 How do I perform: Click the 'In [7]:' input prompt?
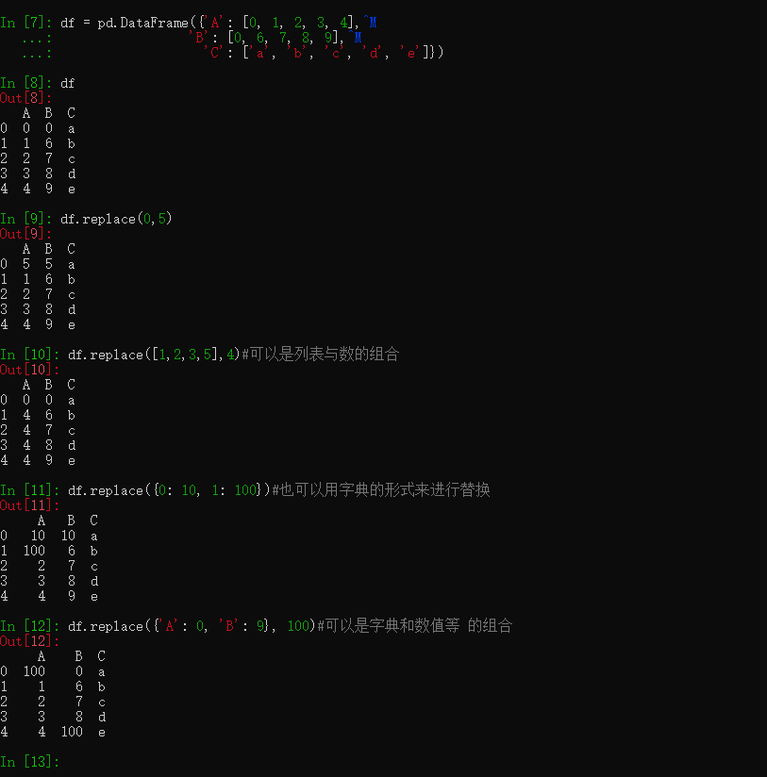[25, 23]
